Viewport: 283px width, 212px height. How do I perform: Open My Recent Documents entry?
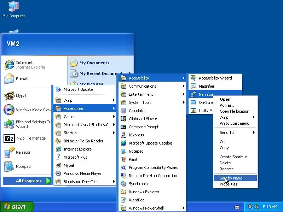101,73
